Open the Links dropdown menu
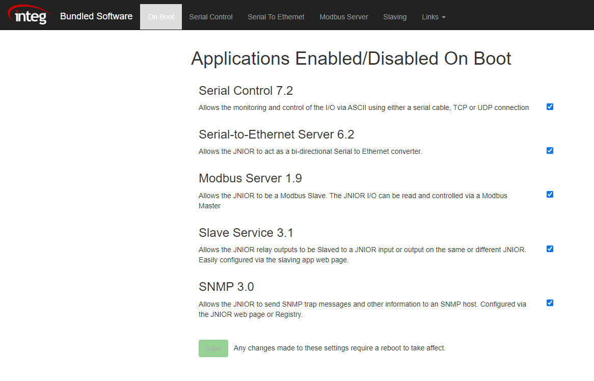 click(x=434, y=16)
